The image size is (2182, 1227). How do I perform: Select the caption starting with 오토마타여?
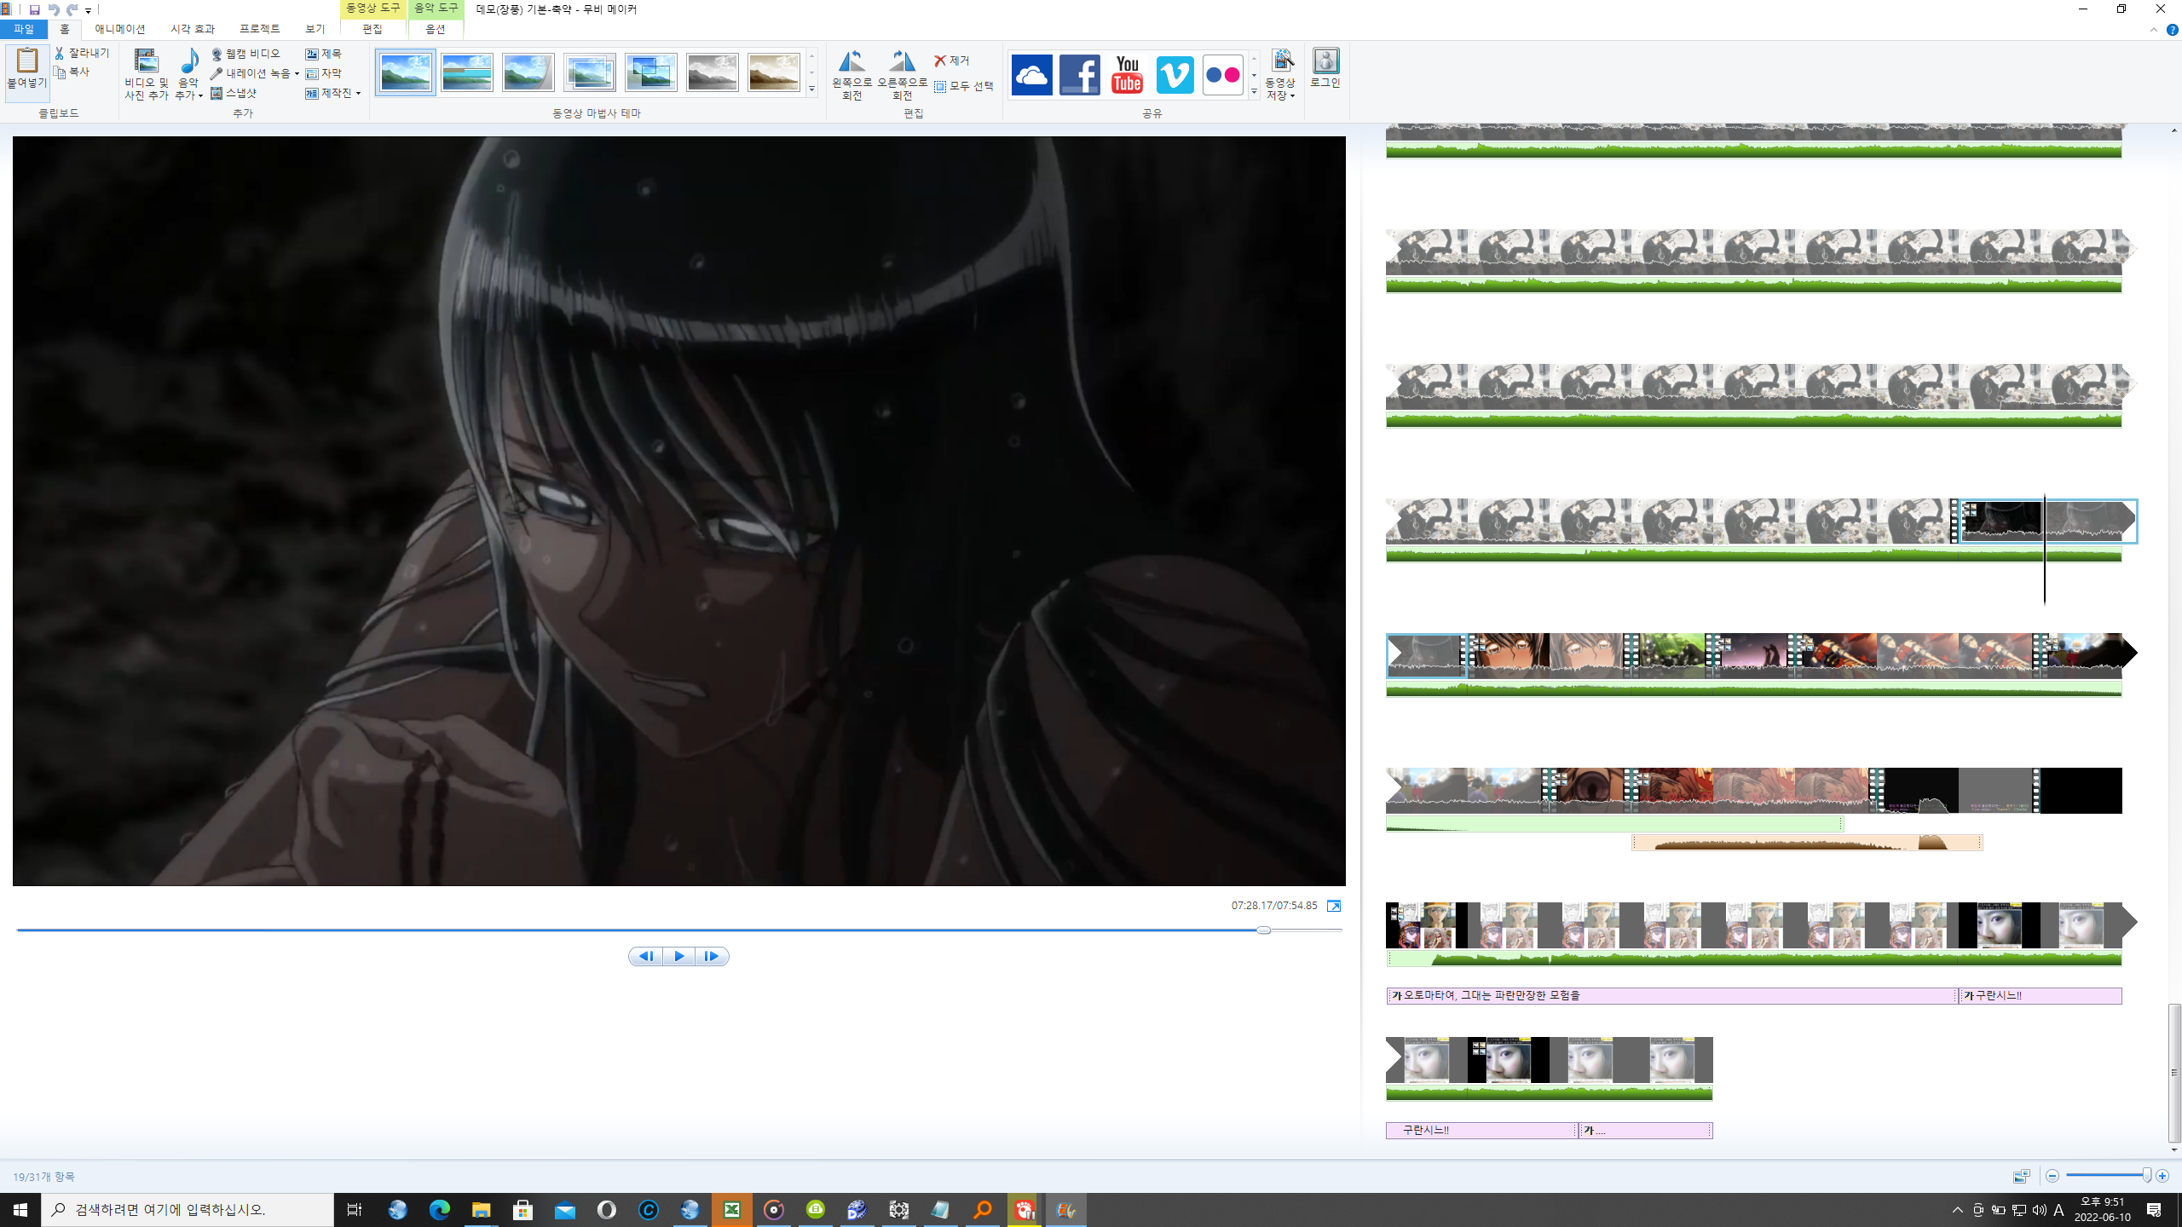tap(1671, 995)
